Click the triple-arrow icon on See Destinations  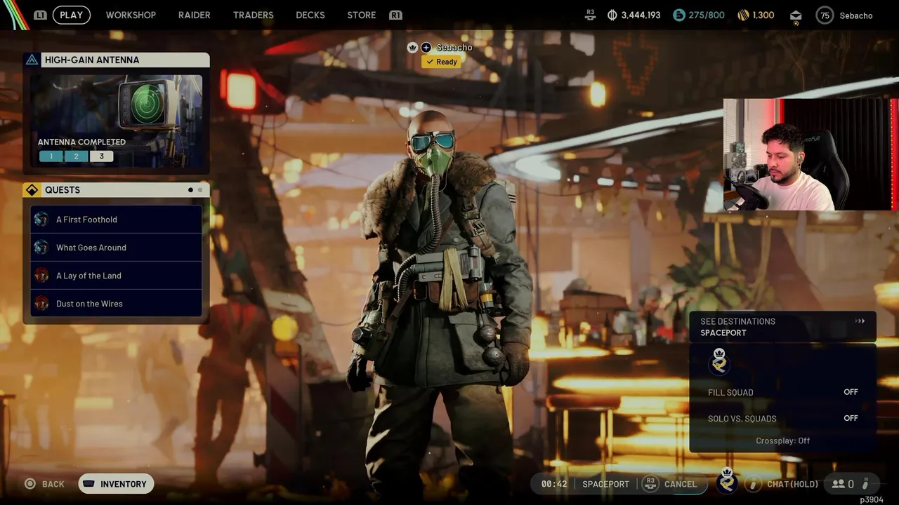click(860, 321)
